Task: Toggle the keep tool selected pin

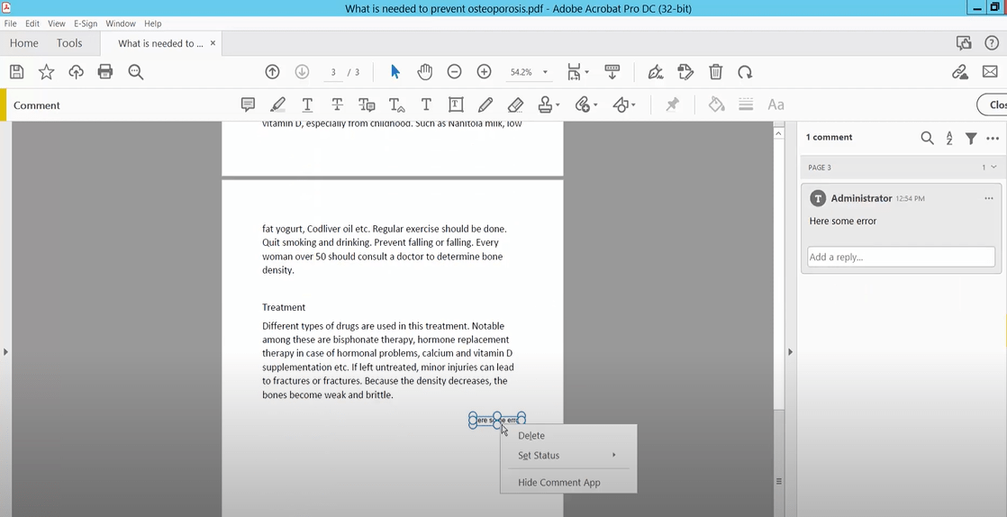Action: click(x=672, y=105)
